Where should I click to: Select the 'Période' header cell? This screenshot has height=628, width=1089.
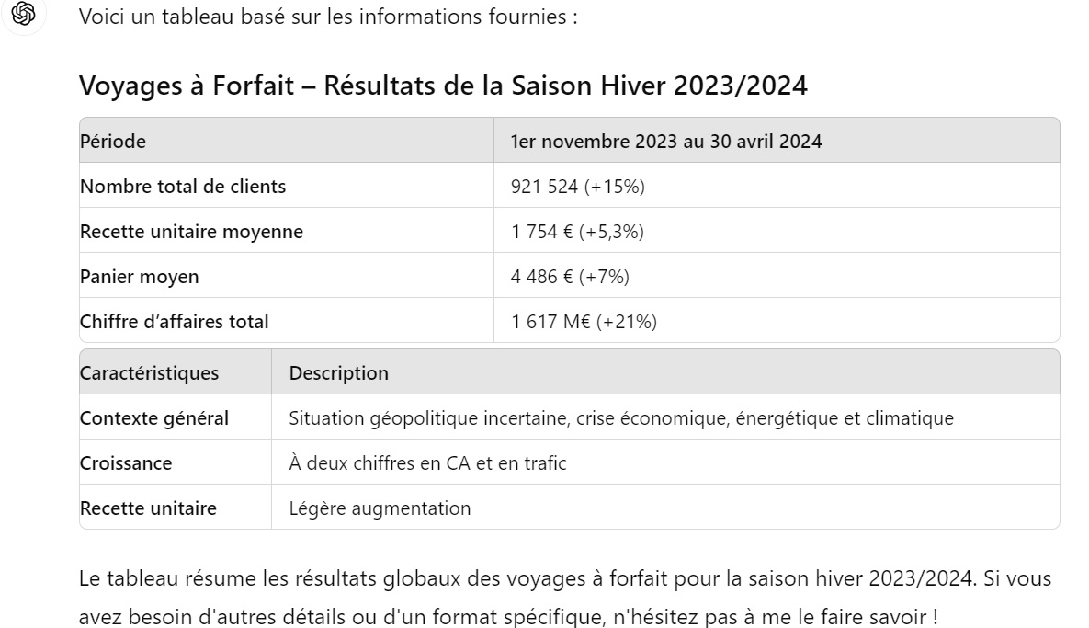tap(113, 142)
